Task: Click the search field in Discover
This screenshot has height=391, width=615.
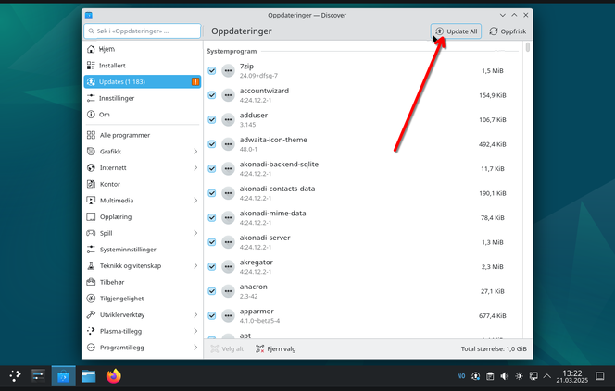Action: [142, 31]
